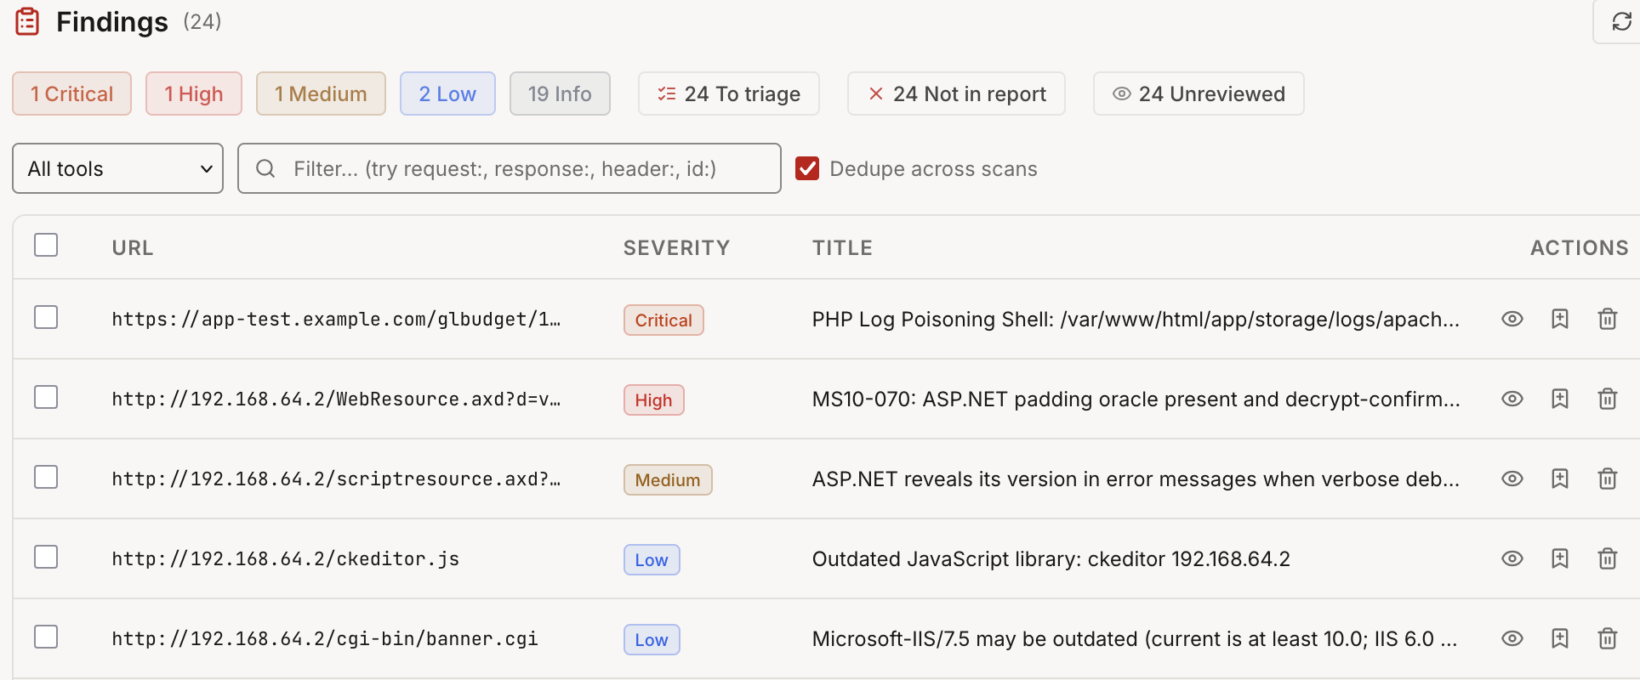Sort by the URL column header
1640x680 pixels.
point(133,247)
